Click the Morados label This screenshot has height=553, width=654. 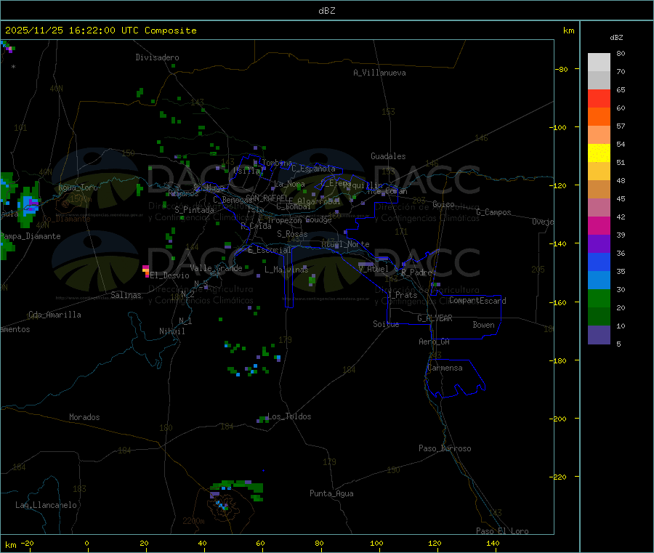[x=84, y=417]
